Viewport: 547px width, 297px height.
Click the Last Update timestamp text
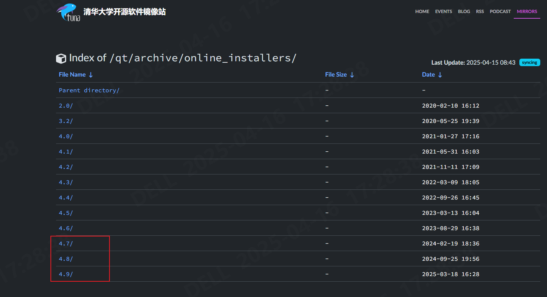pyautogui.click(x=473, y=62)
